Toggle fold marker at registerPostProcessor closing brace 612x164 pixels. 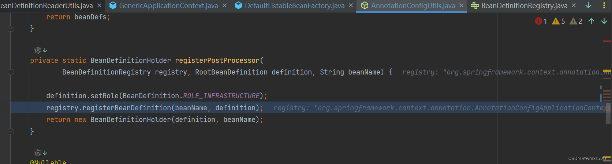tap(11, 131)
